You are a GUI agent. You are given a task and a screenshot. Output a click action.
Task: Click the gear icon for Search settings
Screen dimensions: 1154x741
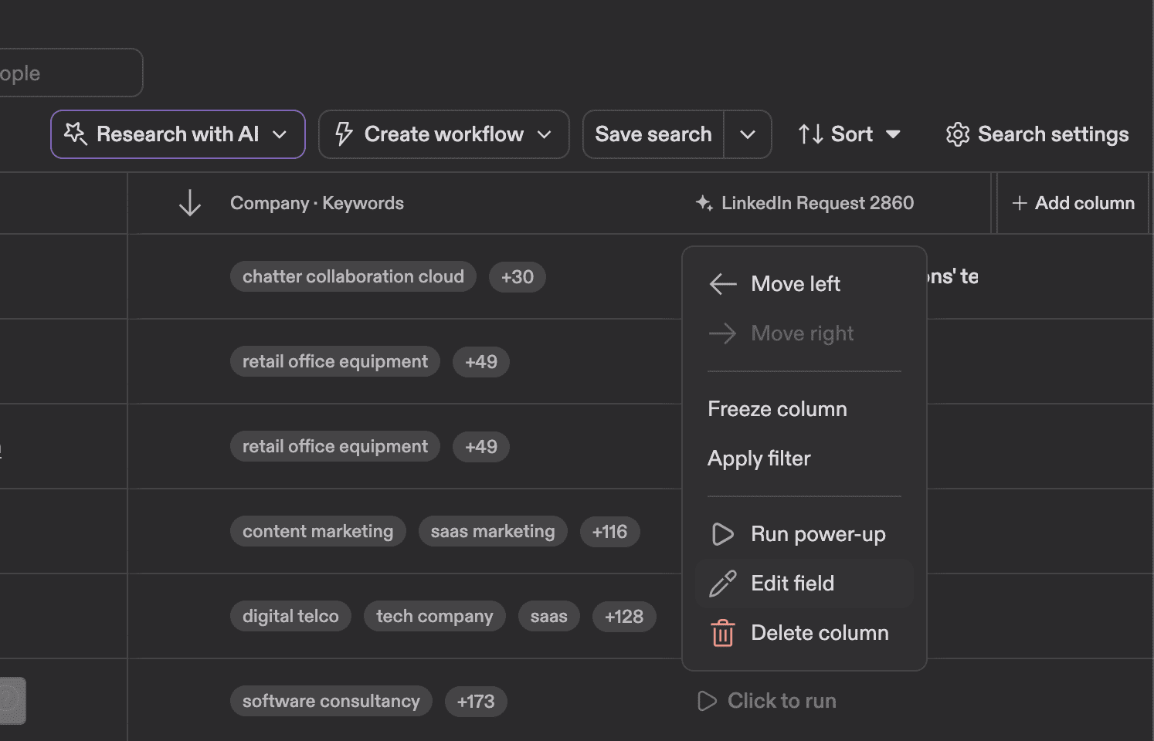click(958, 134)
